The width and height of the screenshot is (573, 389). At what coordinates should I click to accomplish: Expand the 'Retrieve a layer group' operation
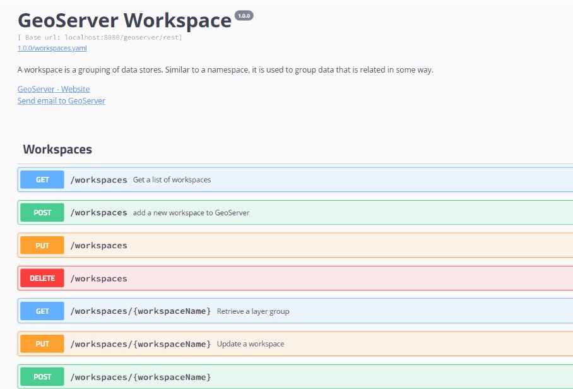[x=252, y=311]
